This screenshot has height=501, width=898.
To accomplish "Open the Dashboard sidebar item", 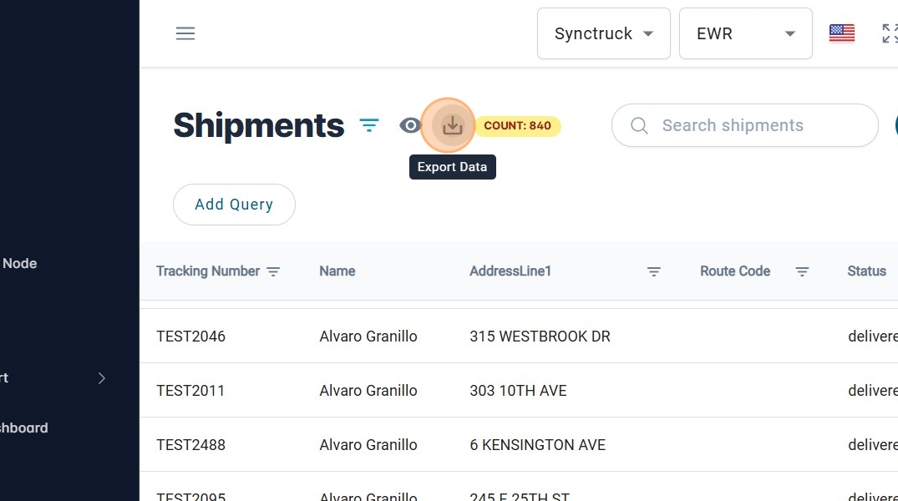I will [x=23, y=428].
